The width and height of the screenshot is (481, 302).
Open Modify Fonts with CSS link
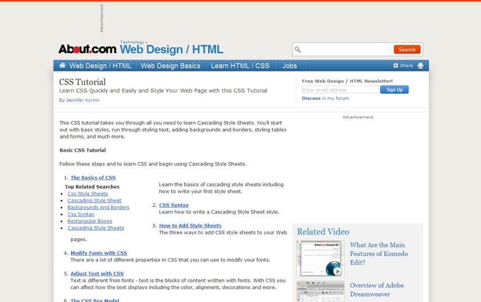99,253
